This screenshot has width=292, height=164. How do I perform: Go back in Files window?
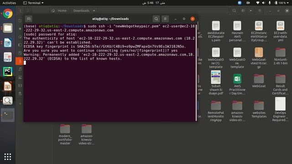pyautogui.click(x=21, y=11)
